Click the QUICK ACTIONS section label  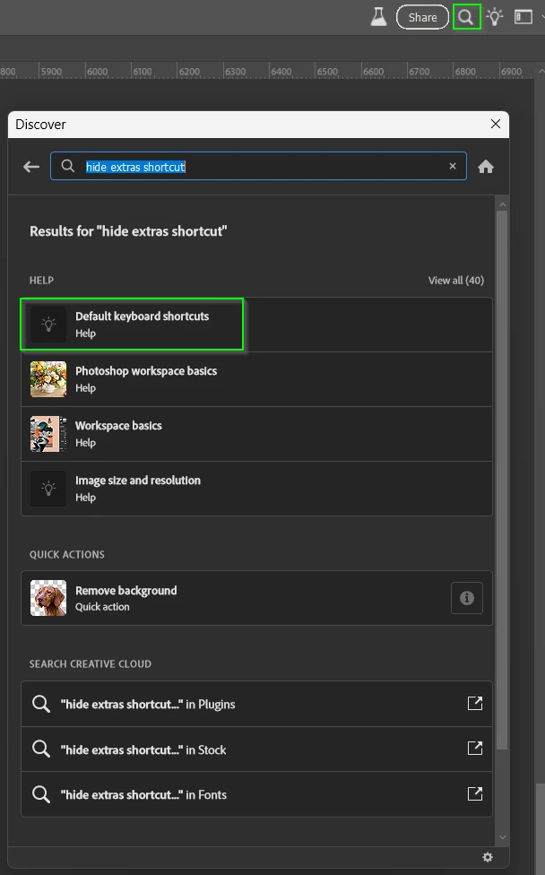pos(67,555)
